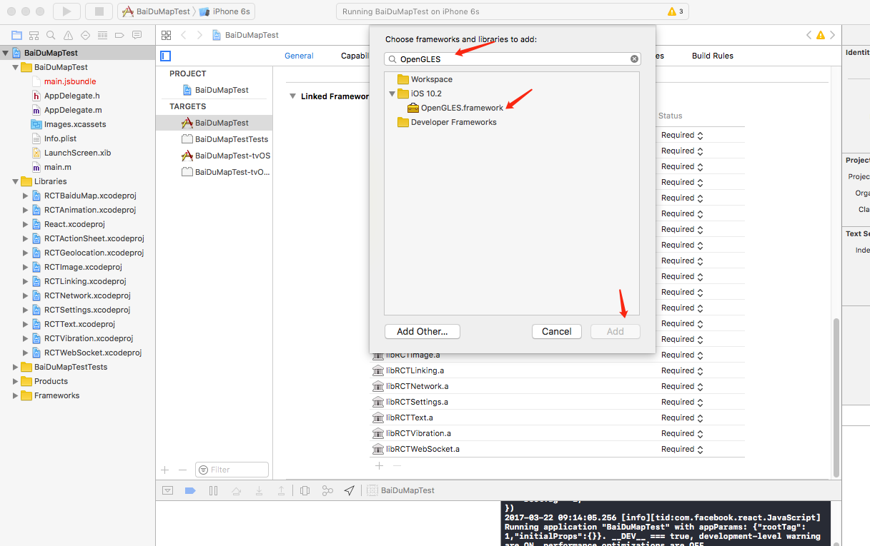This screenshot has width=870, height=546.
Task: Open the Symbol navigator icon
Action: click(x=34, y=35)
